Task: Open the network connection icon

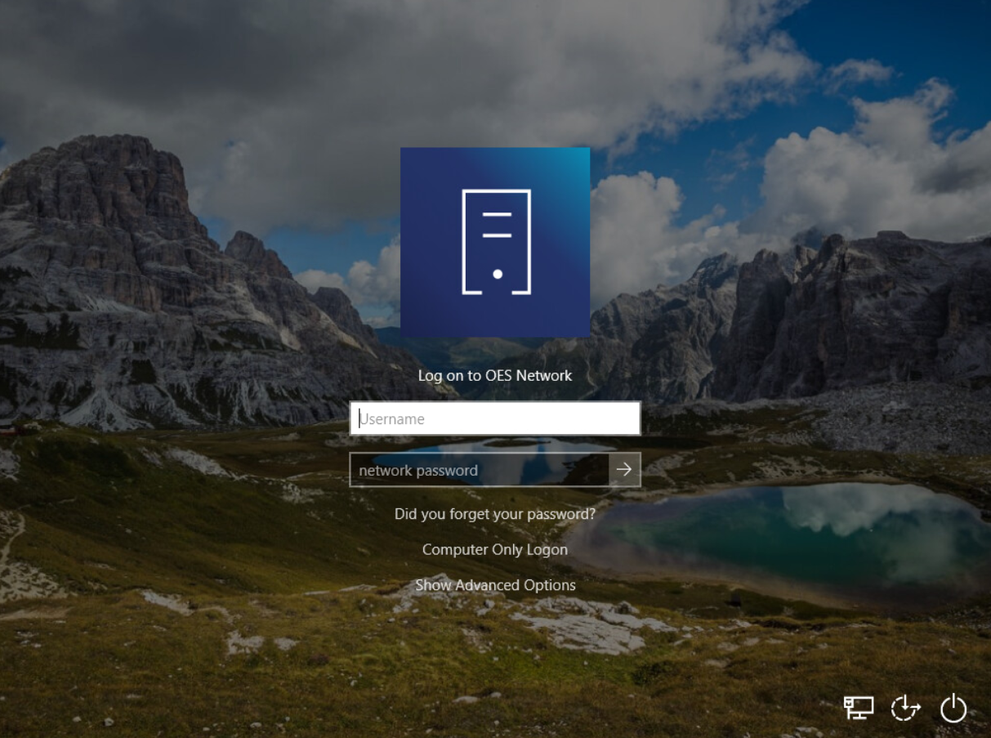Action: [x=858, y=708]
